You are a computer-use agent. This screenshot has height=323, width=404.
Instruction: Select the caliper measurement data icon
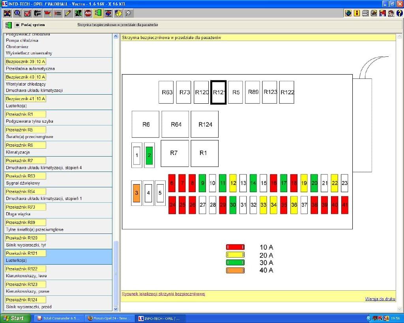(37, 13)
